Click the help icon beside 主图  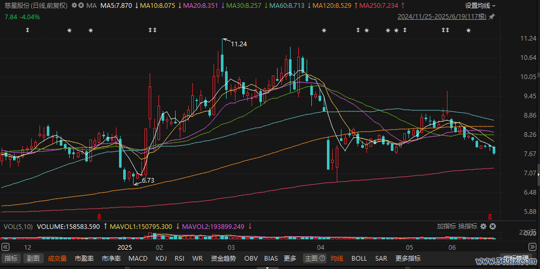(x=322, y=258)
